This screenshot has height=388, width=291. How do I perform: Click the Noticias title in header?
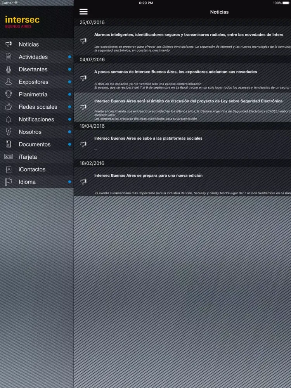tap(219, 12)
